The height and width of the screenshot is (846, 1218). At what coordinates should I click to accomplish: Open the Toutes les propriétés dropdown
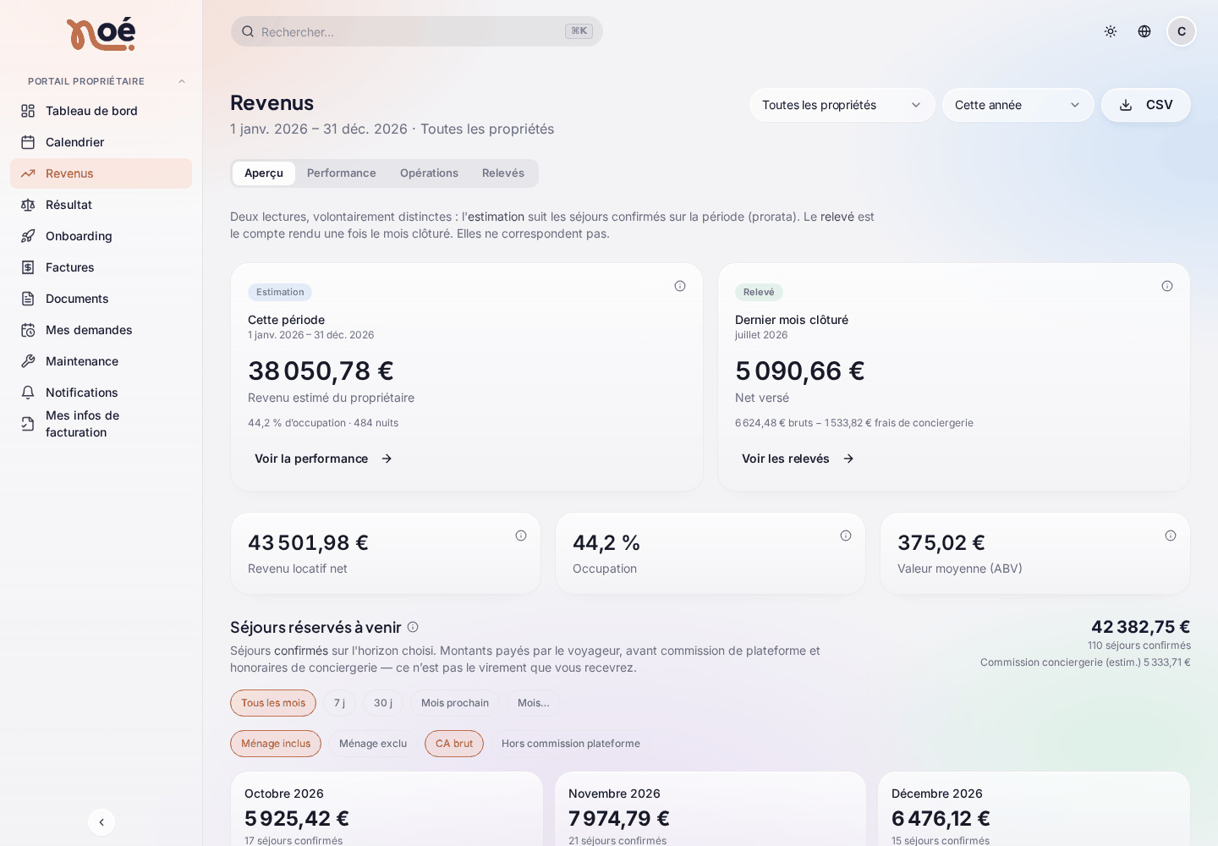842,105
